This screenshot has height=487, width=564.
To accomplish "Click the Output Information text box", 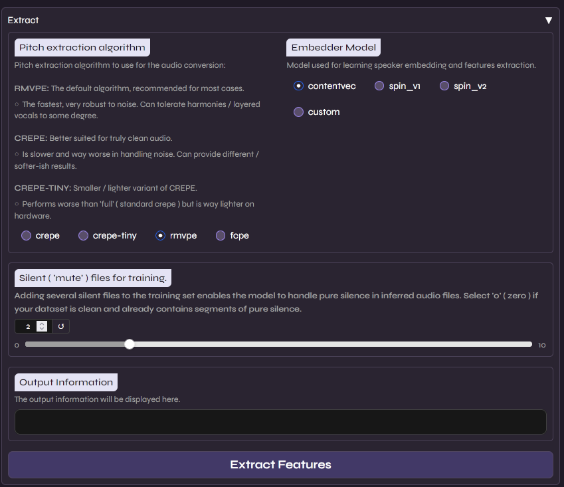I will click(x=280, y=422).
